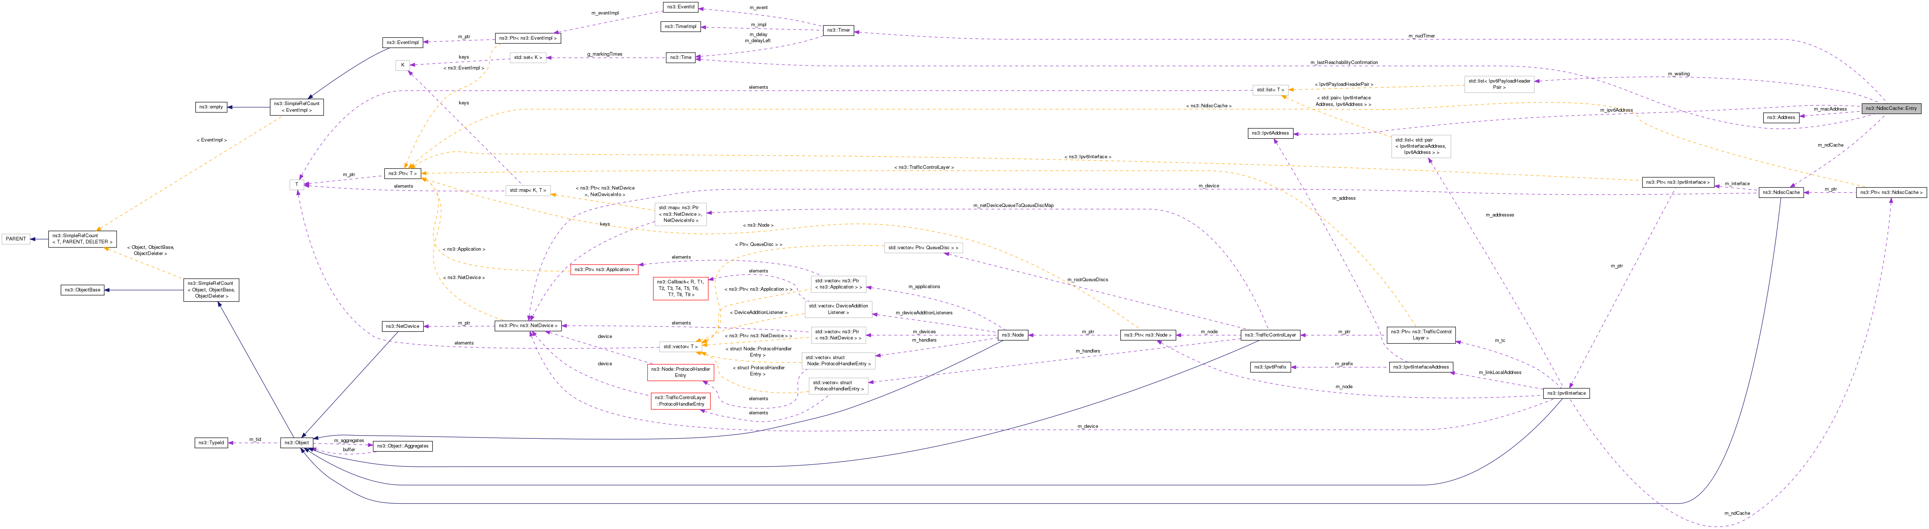The height and width of the screenshot is (529, 1929).
Task: Select the PARENT node
Action: tap(16, 239)
